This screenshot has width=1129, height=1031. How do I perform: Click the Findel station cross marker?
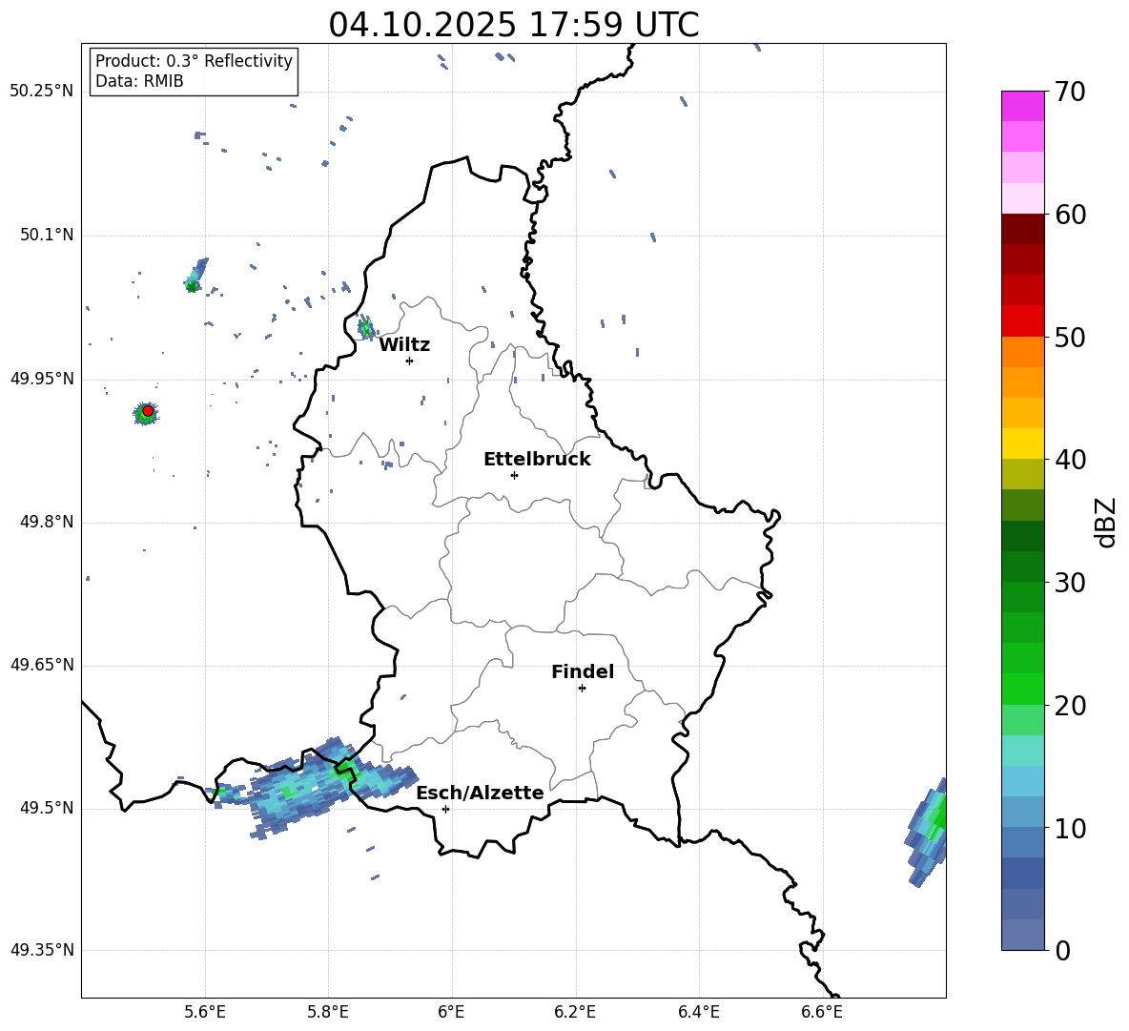(582, 689)
